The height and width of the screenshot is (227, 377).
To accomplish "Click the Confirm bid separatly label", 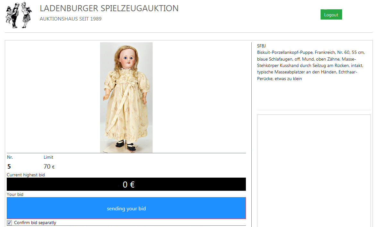I will pos(35,223).
